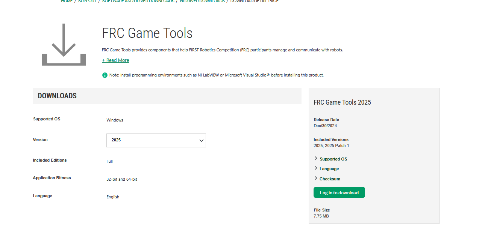Click the FRC Game Tools page heading
482x231 pixels.
(x=147, y=33)
